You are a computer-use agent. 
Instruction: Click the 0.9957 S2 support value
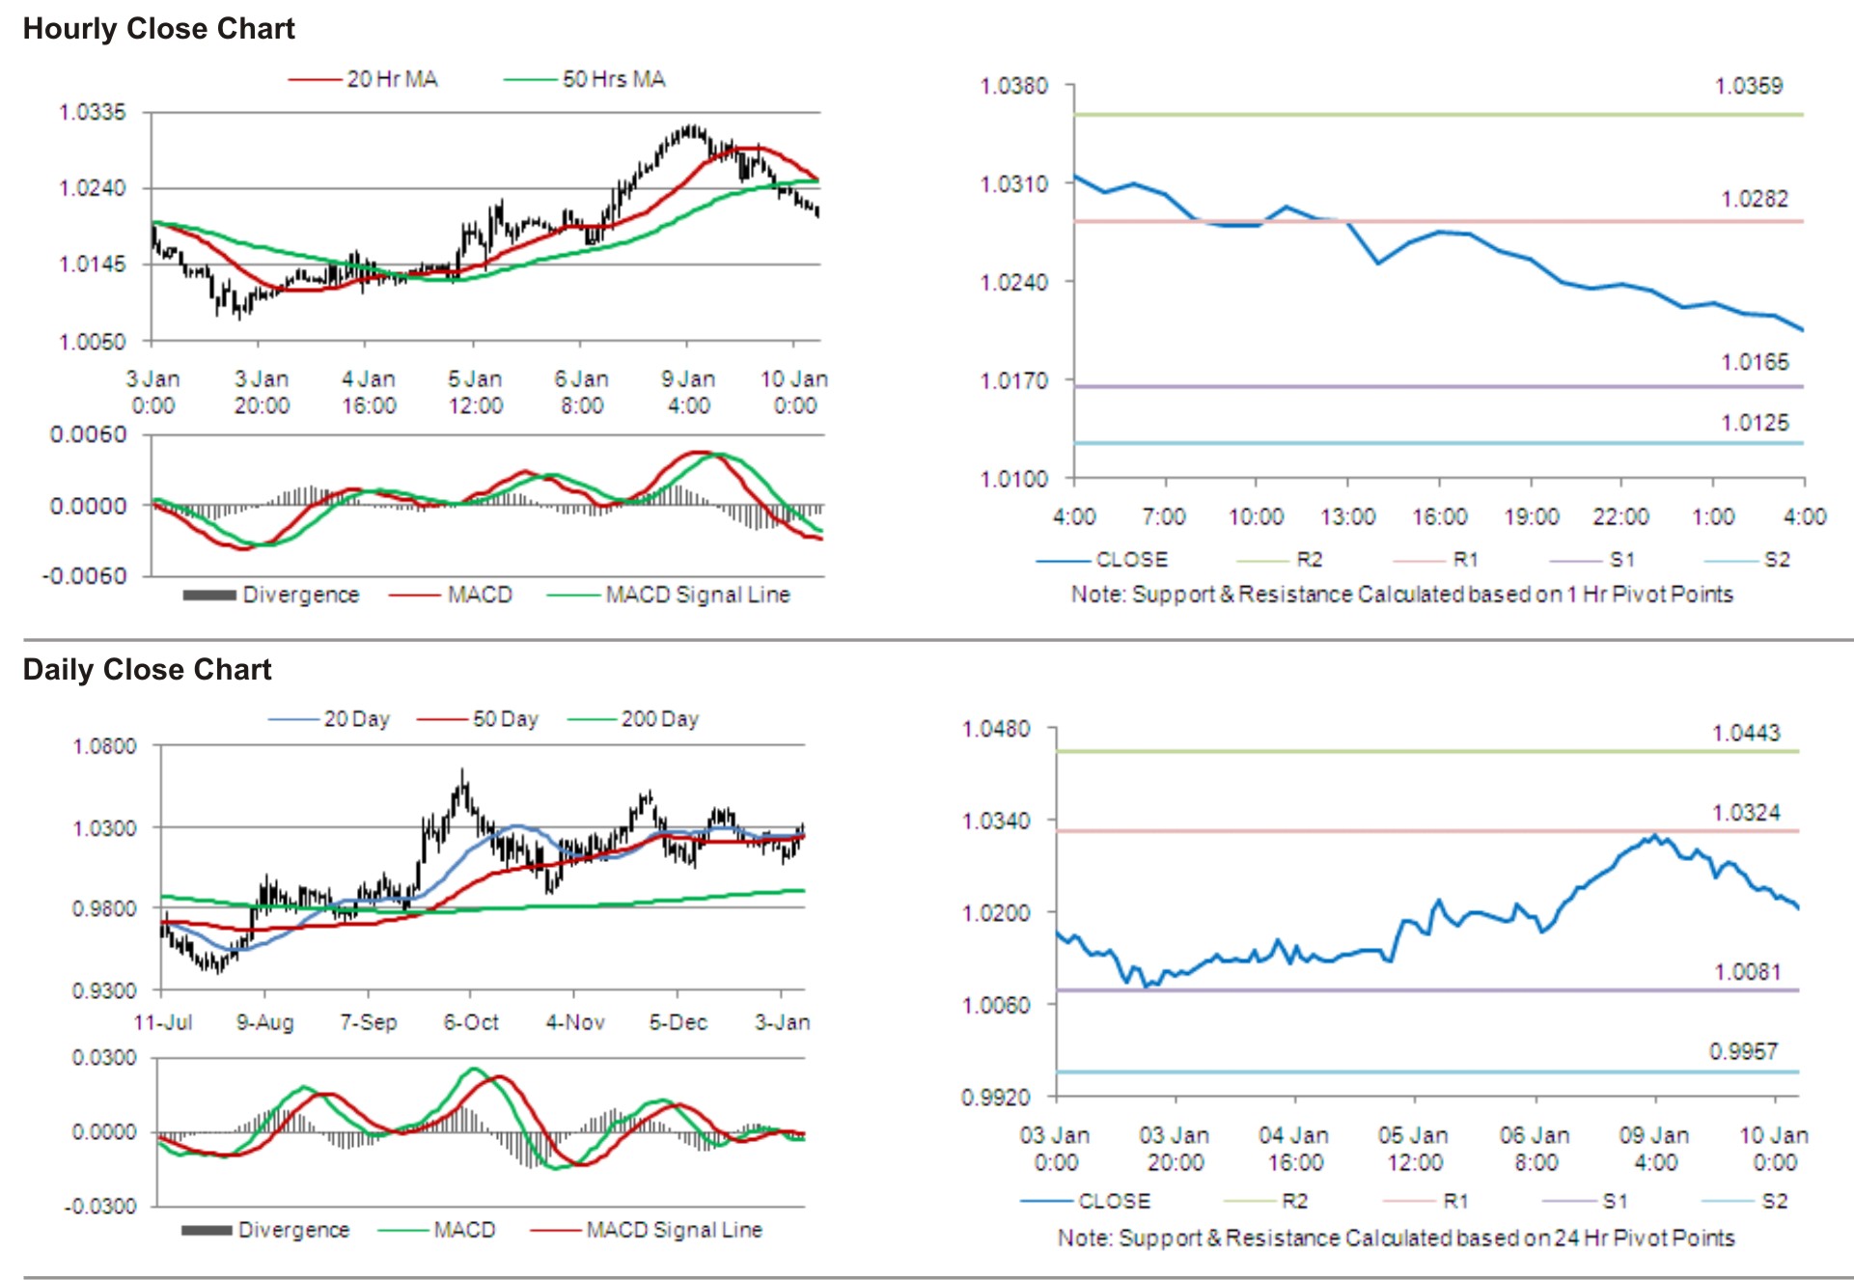click(1743, 1051)
